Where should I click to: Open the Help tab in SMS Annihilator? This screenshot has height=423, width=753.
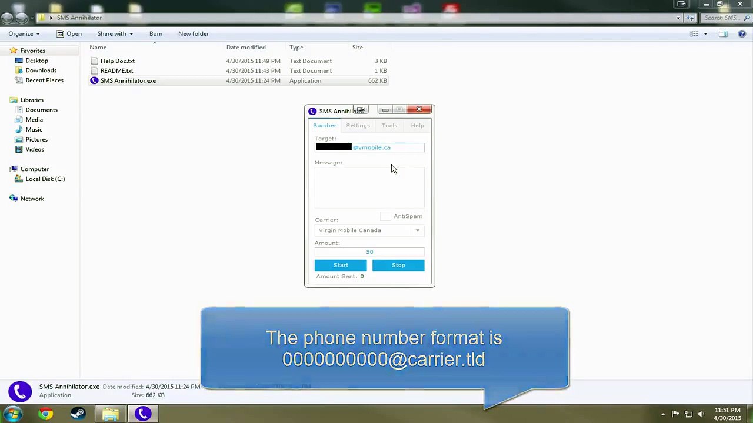[417, 125]
